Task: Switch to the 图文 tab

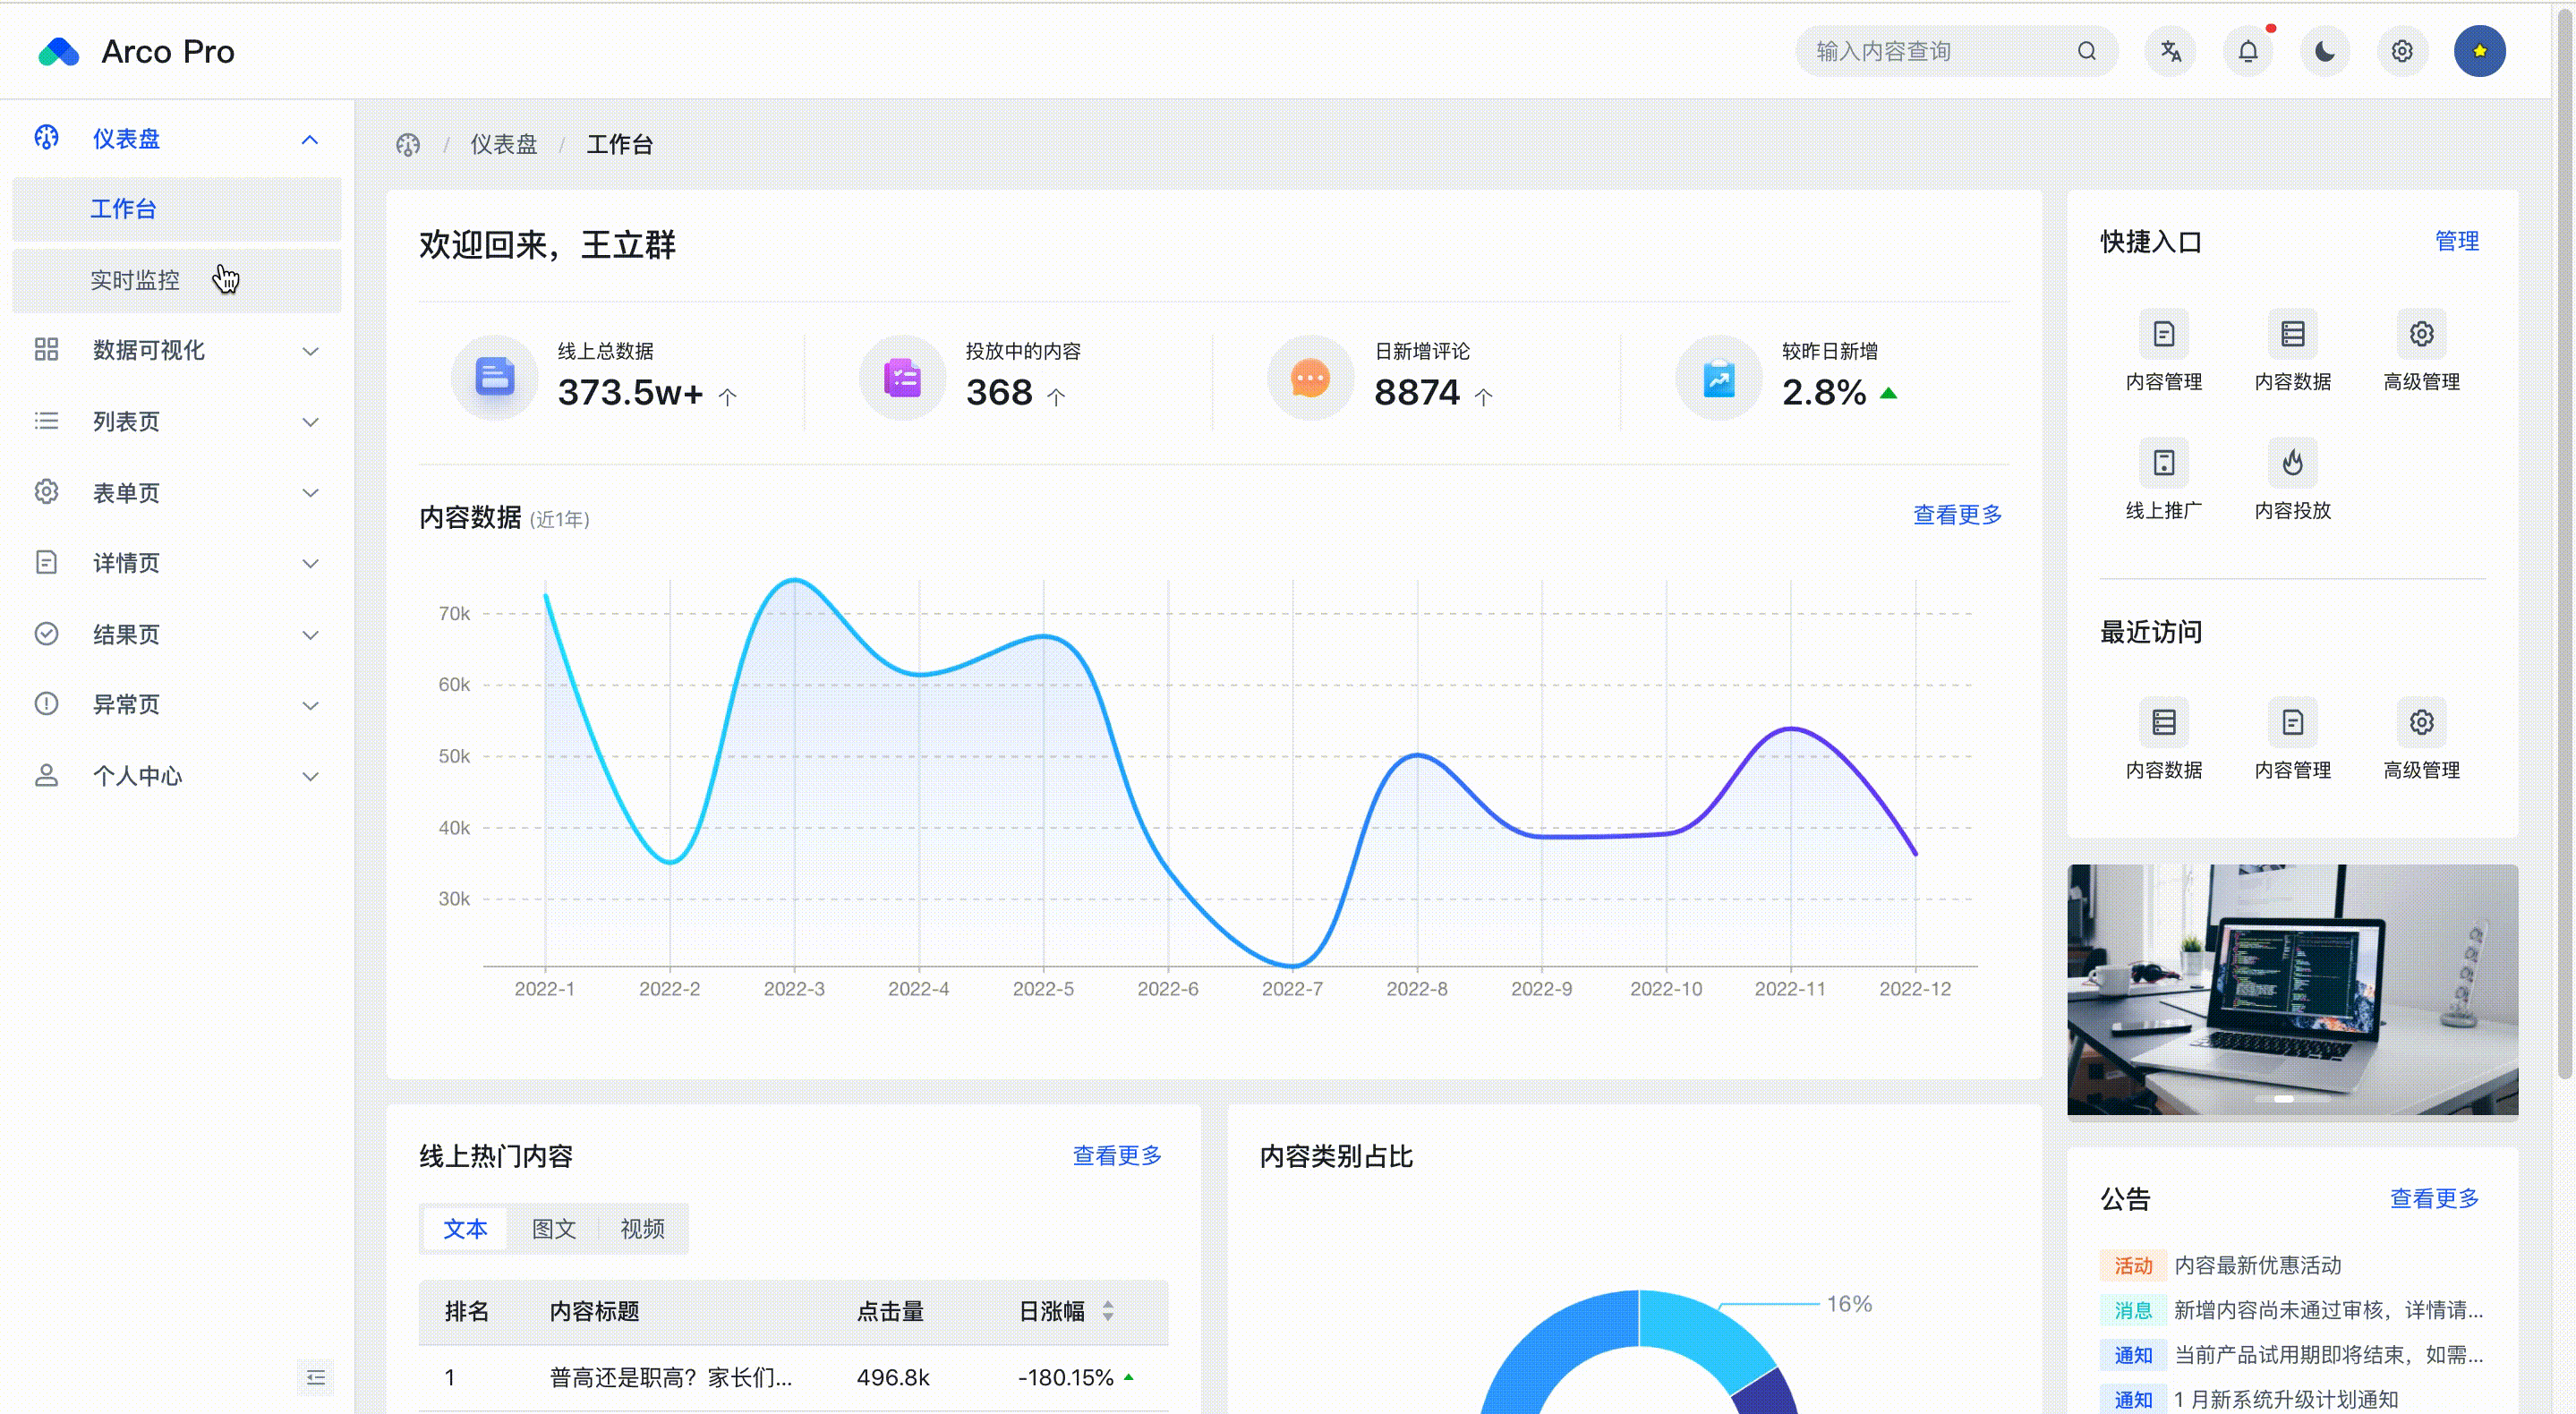Action: (x=553, y=1228)
